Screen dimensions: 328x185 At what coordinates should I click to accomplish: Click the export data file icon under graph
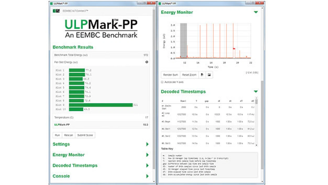[x=202, y=75]
